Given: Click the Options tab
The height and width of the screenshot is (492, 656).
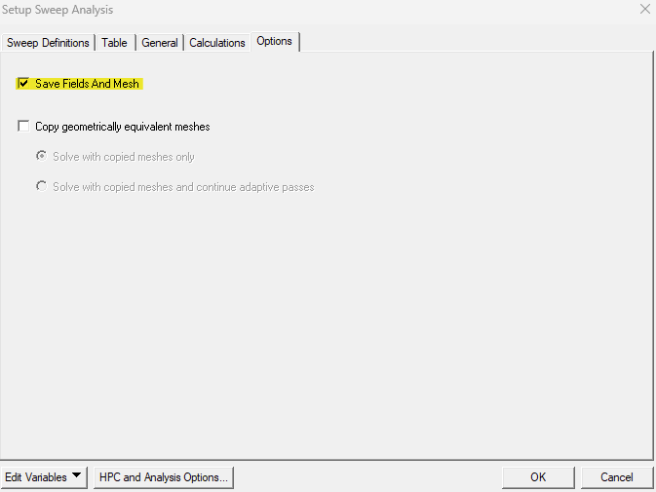Looking at the screenshot, I should coord(274,42).
